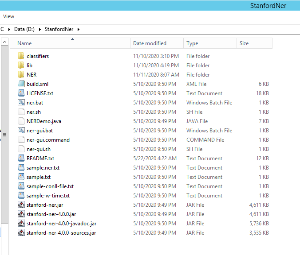Select the lib folder icon
The image size is (300, 255).
point(21,66)
